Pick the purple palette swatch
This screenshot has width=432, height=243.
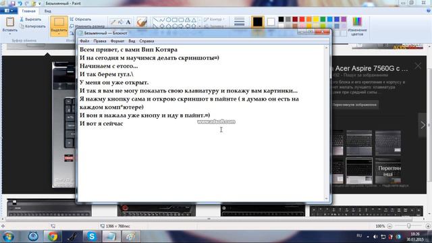344,19
